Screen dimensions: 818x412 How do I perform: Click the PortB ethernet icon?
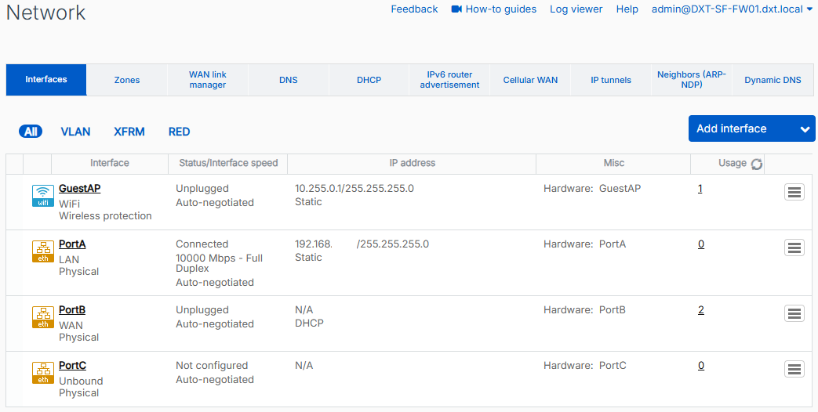pos(43,317)
